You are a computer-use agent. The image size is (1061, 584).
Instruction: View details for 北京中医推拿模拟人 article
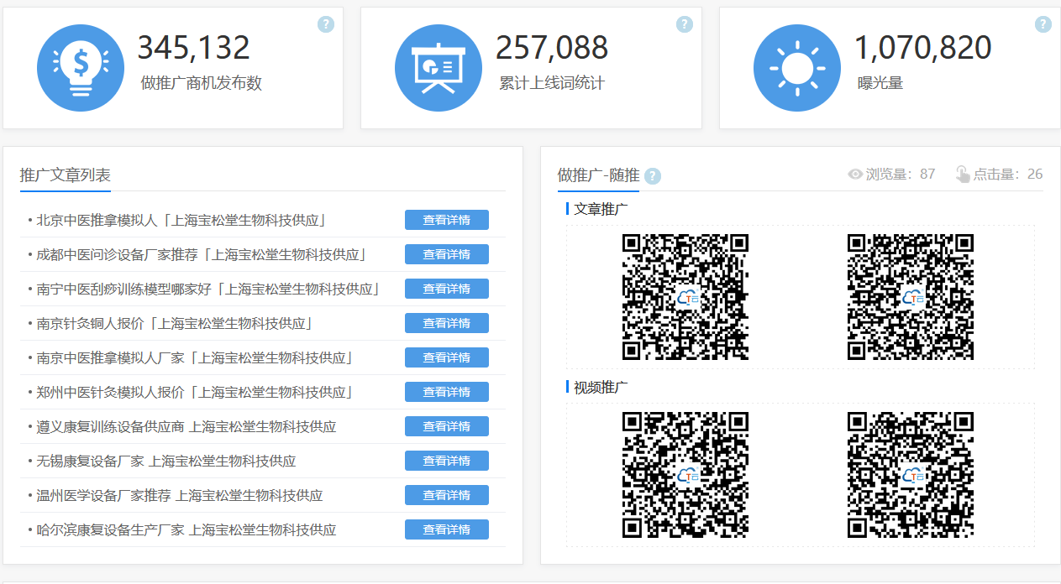[447, 220]
